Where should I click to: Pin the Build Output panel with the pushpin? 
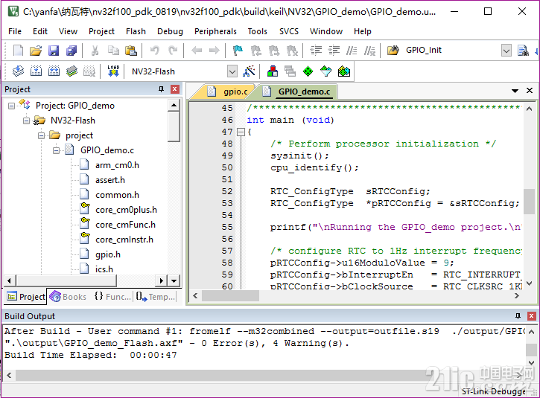coord(518,315)
